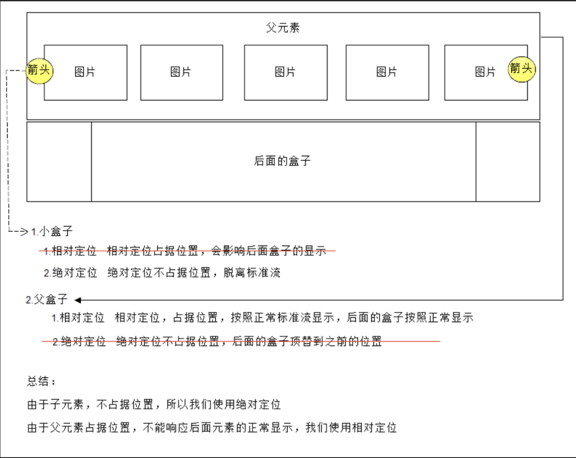
Task: Click the 父元素 title label
Action: [283, 28]
